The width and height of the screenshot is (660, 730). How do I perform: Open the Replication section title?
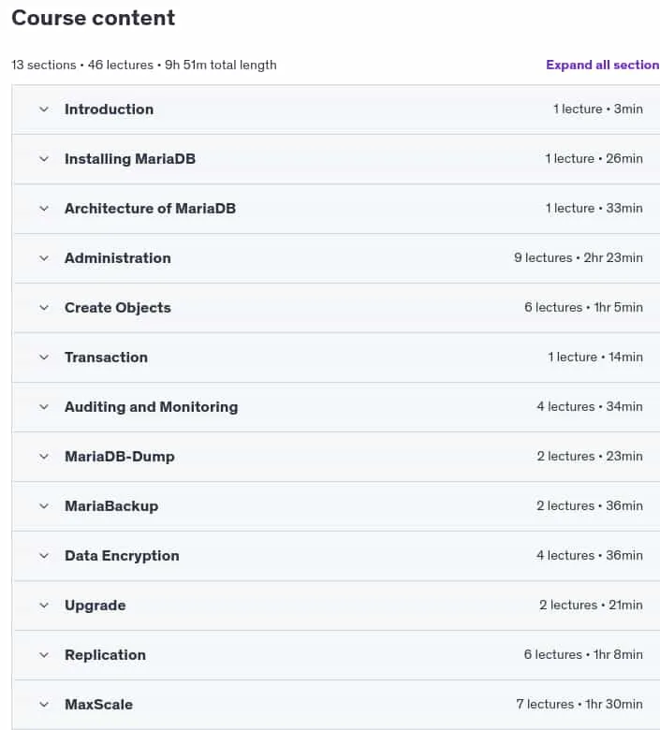pos(105,655)
